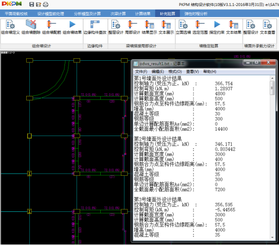
Task: Switch to 分析模型及计算 tab
Action: (87, 14)
